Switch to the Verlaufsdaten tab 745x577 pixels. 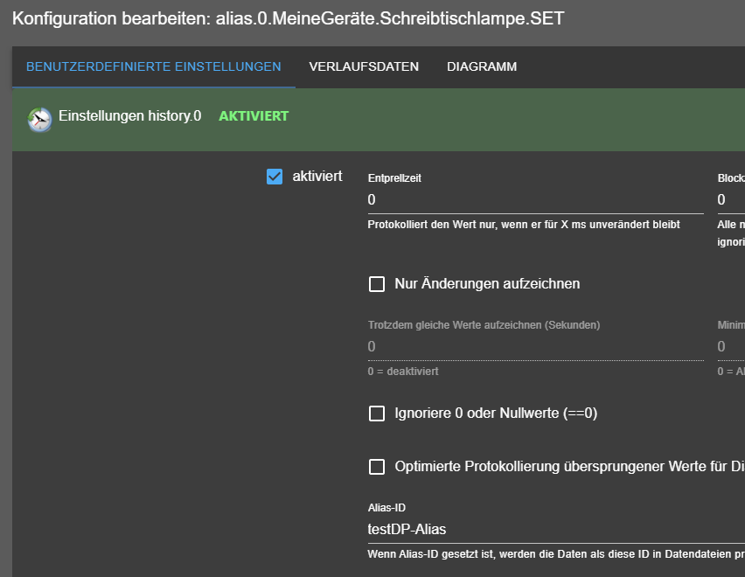(x=364, y=67)
